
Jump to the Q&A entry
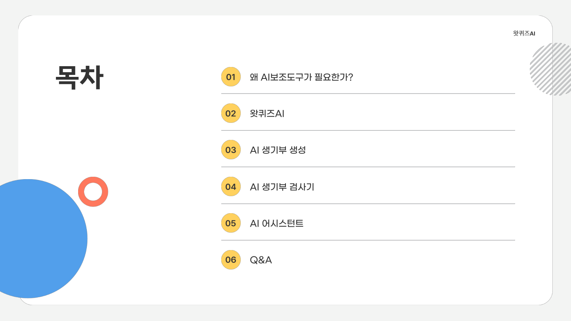261,260
